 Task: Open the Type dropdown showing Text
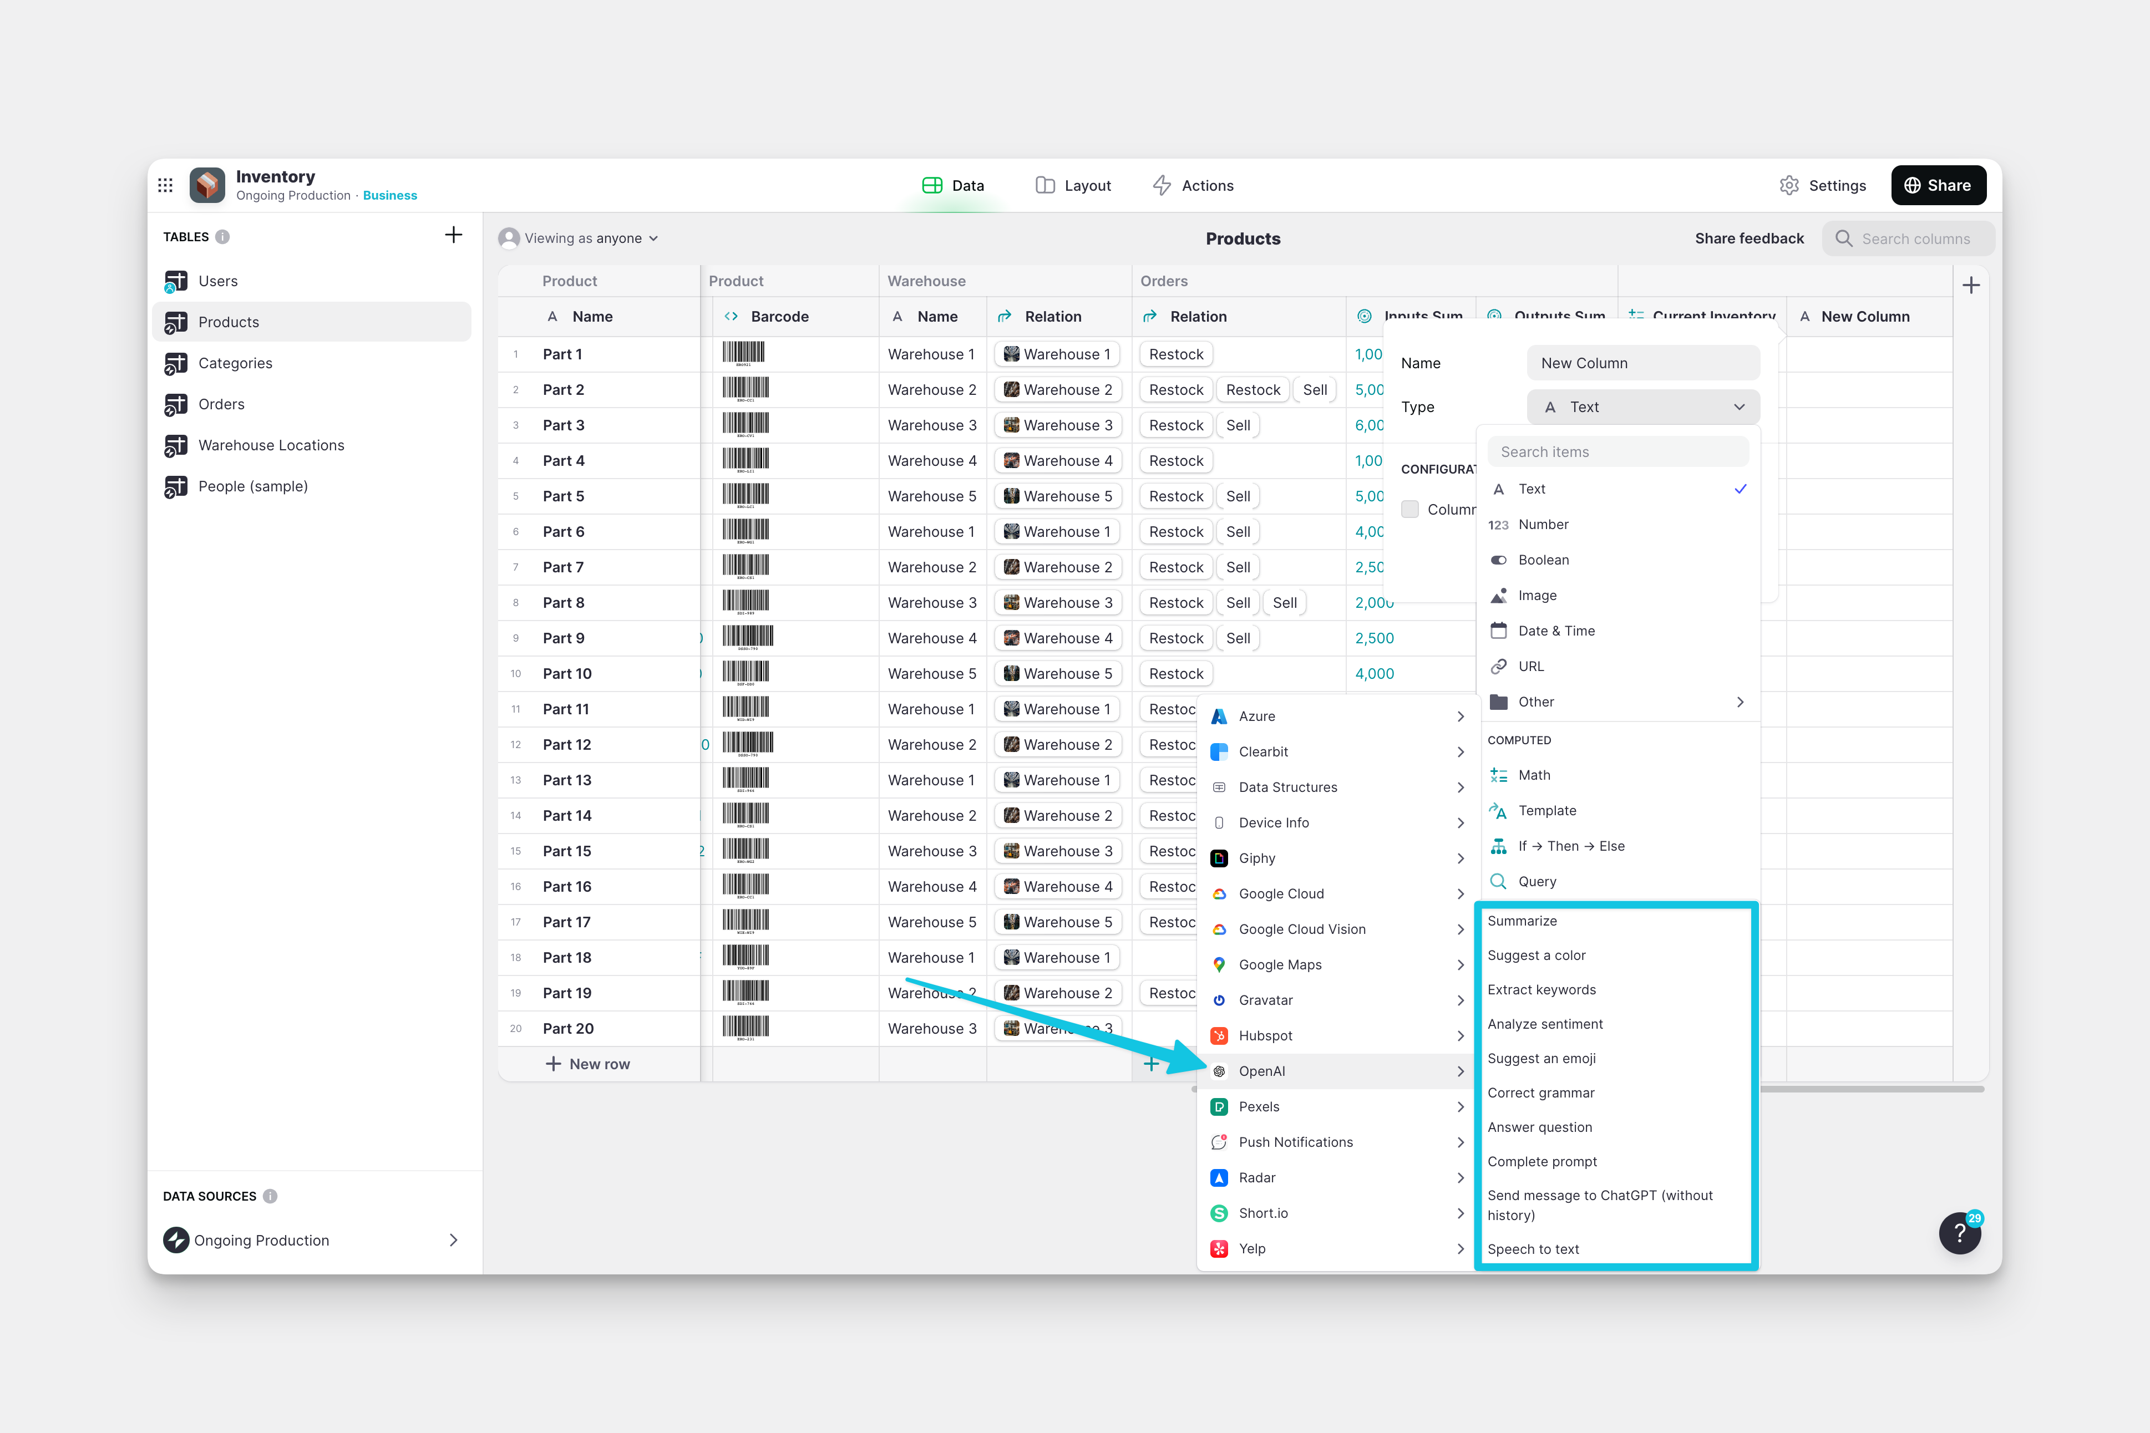1642,406
